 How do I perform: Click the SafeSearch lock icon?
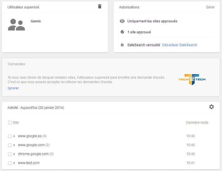coord(122,45)
